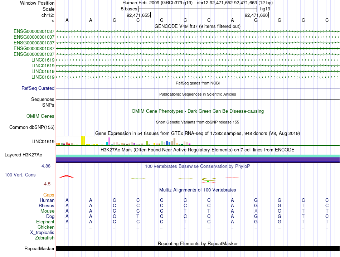The height and width of the screenshot is (257, 340).
Task: Click the faded A in the Mouse row
Action: click(256, 211)
